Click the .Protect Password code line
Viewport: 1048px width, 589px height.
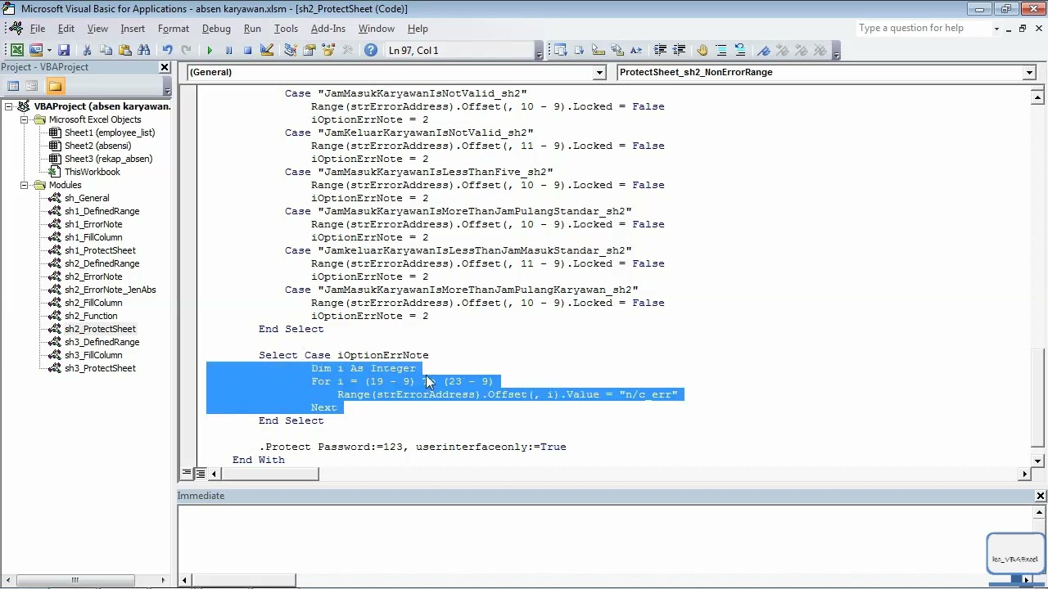412,447
